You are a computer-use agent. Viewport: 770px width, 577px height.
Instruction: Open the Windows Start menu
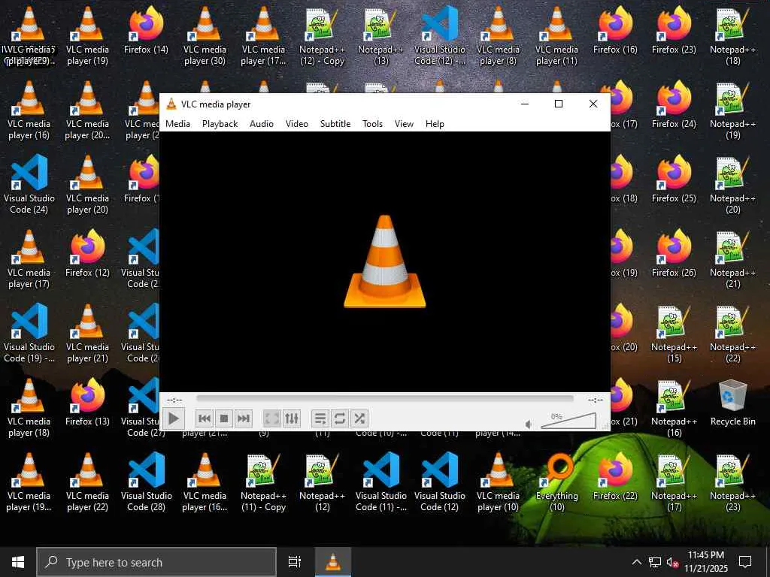(x=18, y=562)
